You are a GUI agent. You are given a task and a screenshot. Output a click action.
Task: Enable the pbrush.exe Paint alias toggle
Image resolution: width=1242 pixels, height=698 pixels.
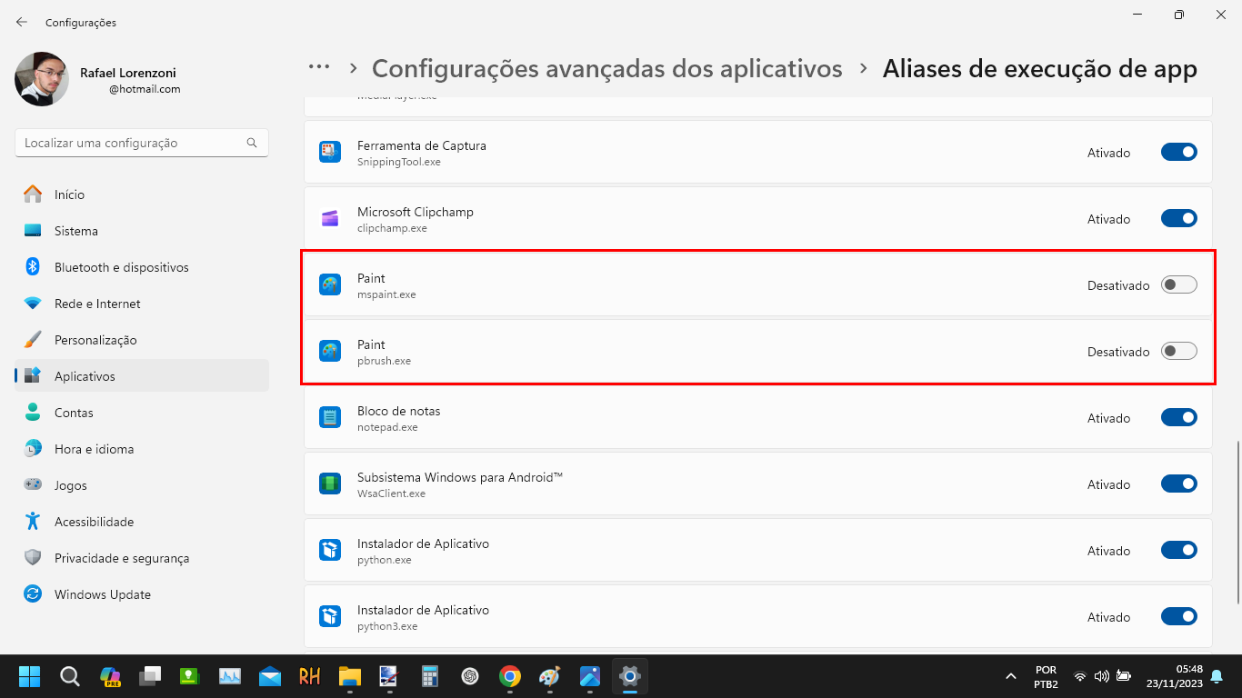[1179, 352]
